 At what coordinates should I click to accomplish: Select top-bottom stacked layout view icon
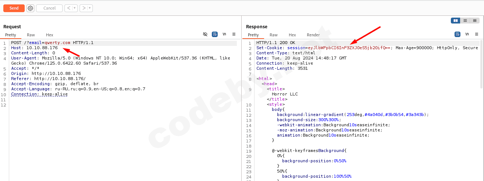pos(465,21)
